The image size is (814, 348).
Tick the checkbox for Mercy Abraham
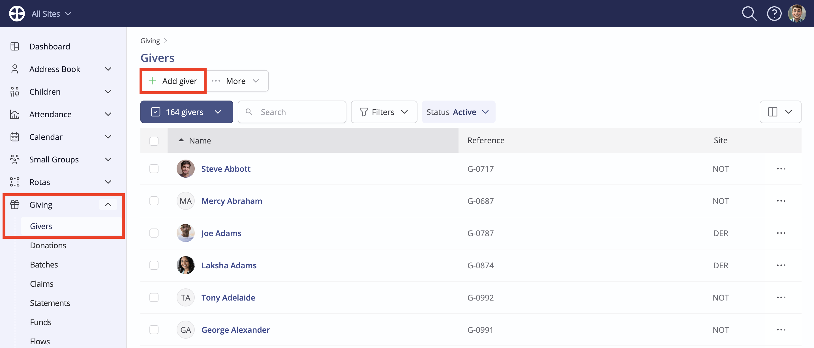(x=154, y=201)
